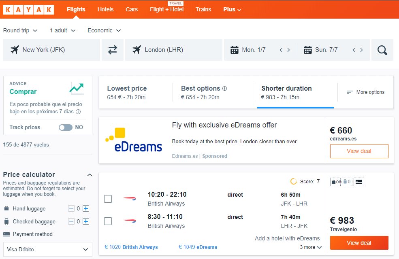Open the Cars tab
The width and height of the screenshot is (399, 259).
click(x=132, y=10)
